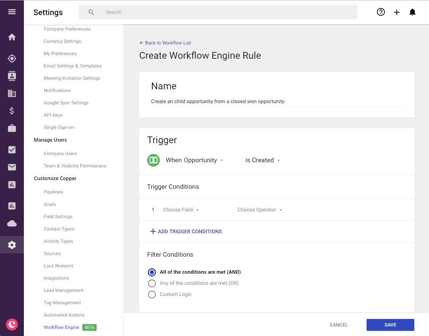429x336 pixels.
Task: Open Google Sync Settings
Action: pos(66,103)
